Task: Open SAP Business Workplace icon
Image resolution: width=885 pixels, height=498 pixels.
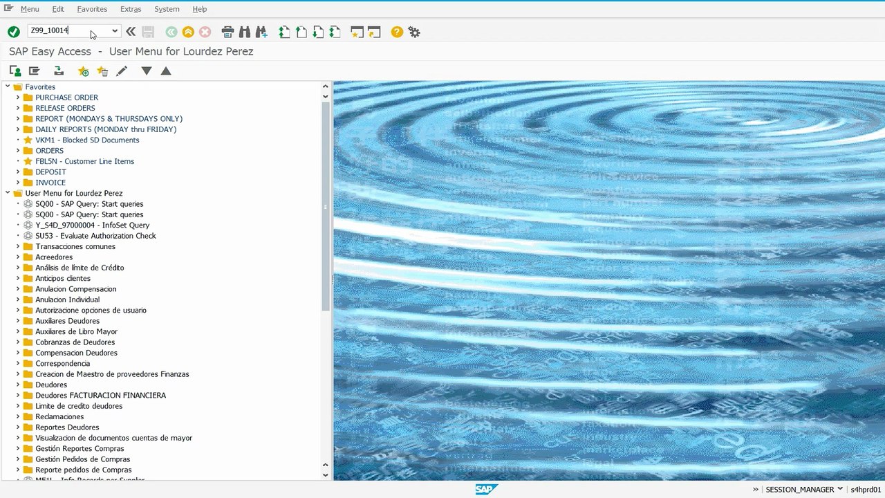Action: point(59,71)
